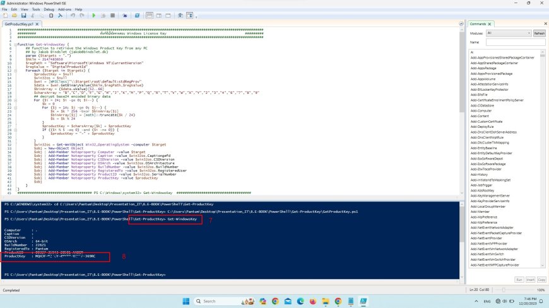
Task: Open the Help menu
Action: tap(78, 9)
